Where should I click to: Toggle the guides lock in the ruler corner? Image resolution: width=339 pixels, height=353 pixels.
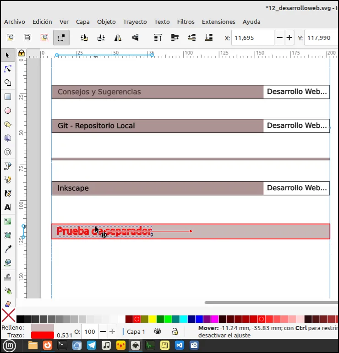[x=22, y=53]
